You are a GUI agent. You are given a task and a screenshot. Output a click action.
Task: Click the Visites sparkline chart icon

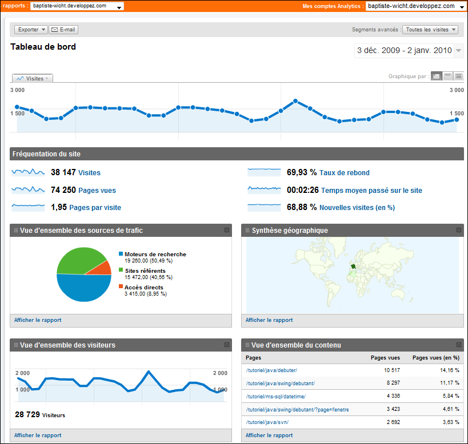tap(28, 172)
